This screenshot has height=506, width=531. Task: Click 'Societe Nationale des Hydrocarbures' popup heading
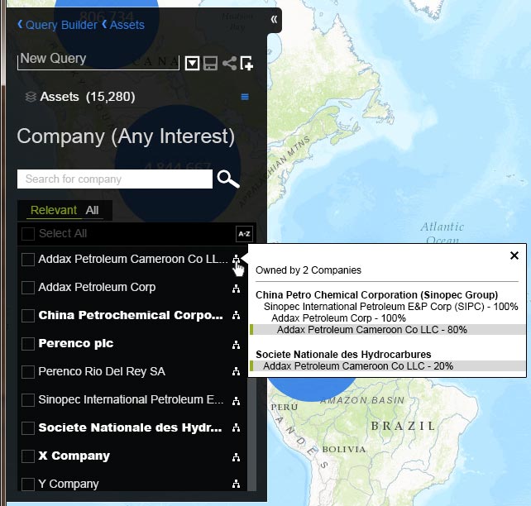343,355
